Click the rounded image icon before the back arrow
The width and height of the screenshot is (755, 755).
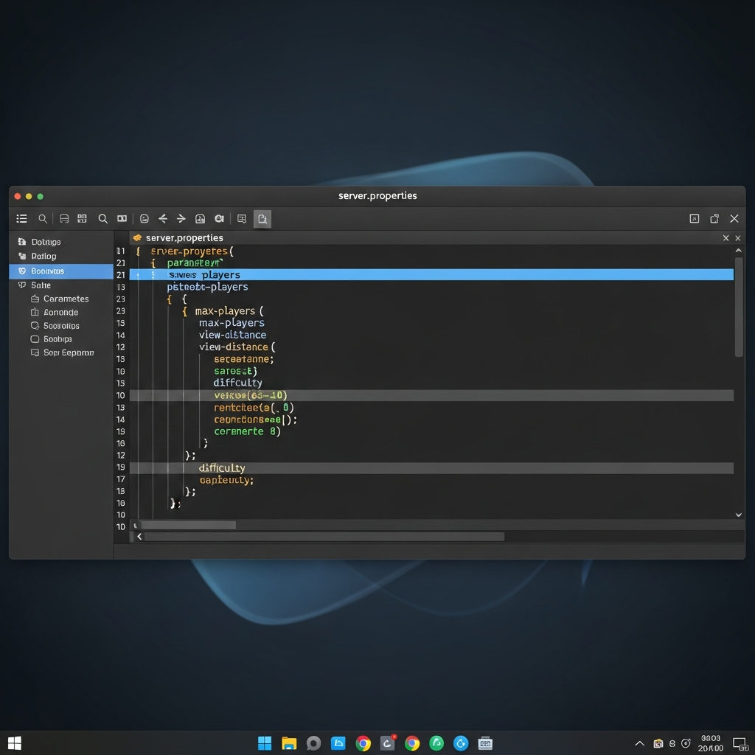(144, 218)
